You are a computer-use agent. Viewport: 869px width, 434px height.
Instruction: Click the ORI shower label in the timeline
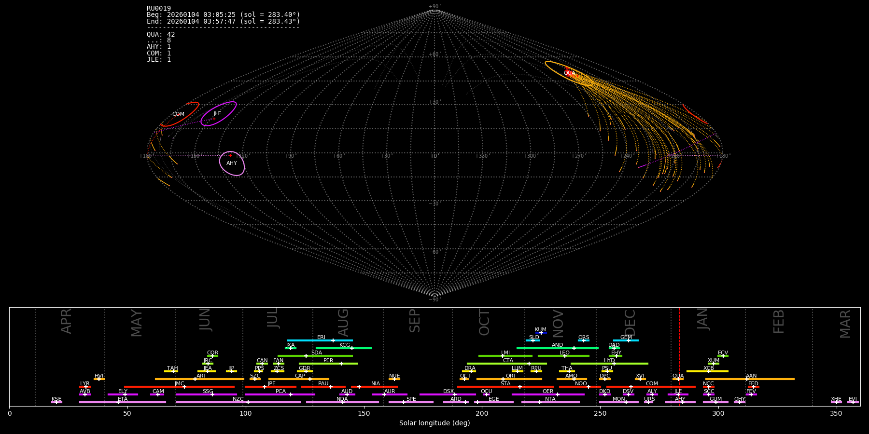coord(510,376)
